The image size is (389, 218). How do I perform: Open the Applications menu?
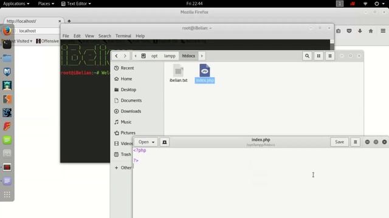[x=16, y=4]
